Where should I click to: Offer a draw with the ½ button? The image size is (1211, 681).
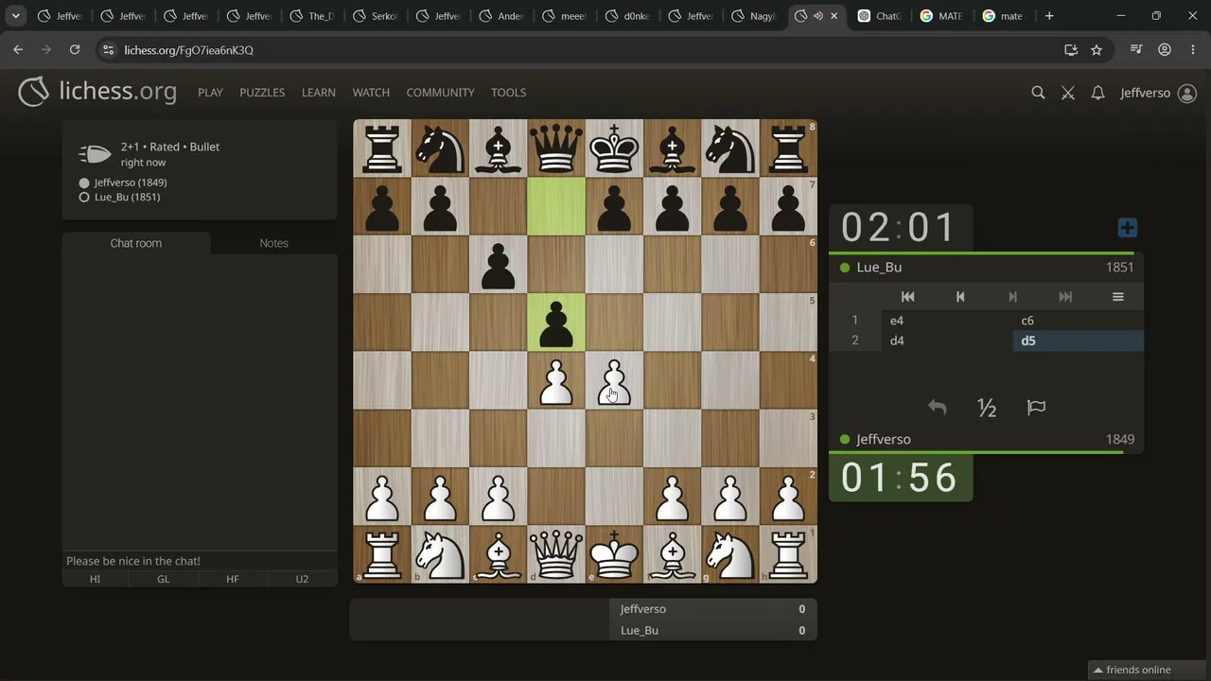(987, 408)
